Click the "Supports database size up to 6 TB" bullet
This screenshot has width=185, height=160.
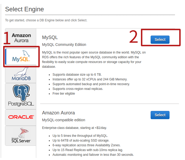77,75
